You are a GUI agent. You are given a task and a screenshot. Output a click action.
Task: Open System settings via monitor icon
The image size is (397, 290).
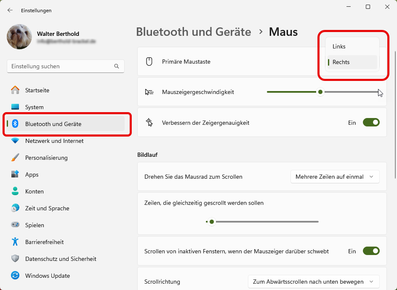tap(15, 107)
